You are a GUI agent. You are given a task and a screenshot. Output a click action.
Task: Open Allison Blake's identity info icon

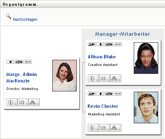click(x=93, y=78)
